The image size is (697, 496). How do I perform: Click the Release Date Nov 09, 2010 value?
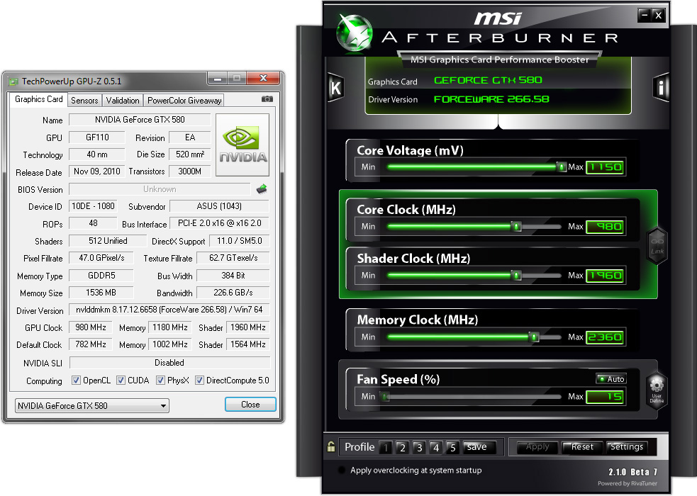click(x=97, y=171)
